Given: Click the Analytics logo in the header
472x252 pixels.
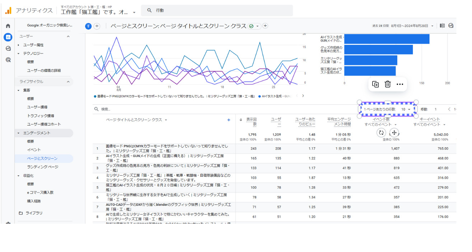Looking at the screenshot, I should tap(8, 11).
